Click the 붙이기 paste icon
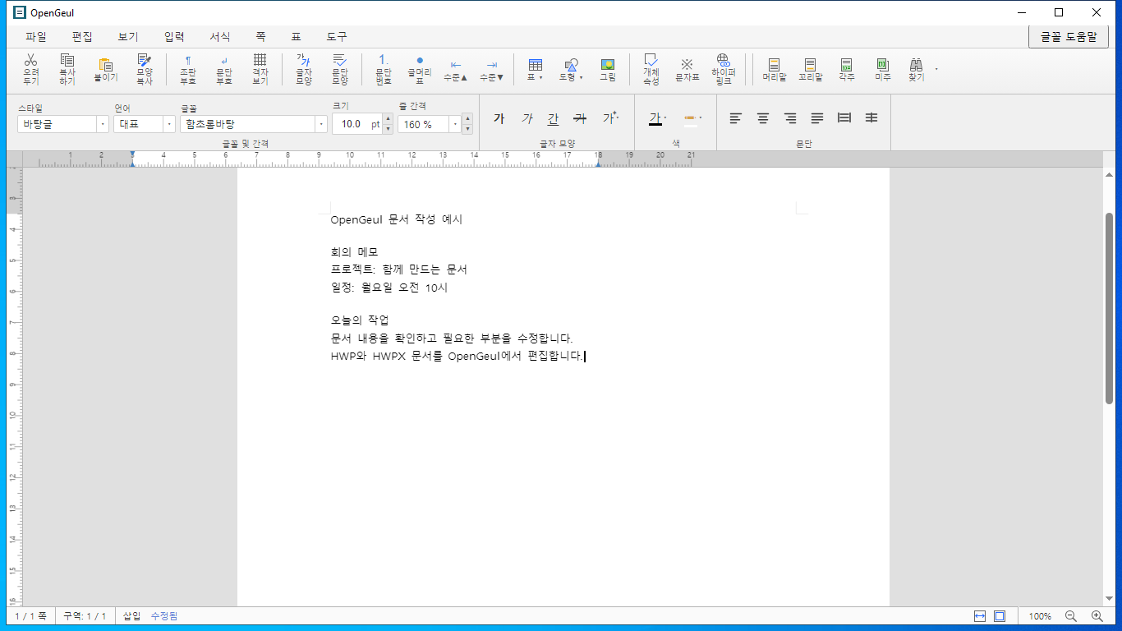This screenshot has height=631, width=1122. tap(106, 69)
